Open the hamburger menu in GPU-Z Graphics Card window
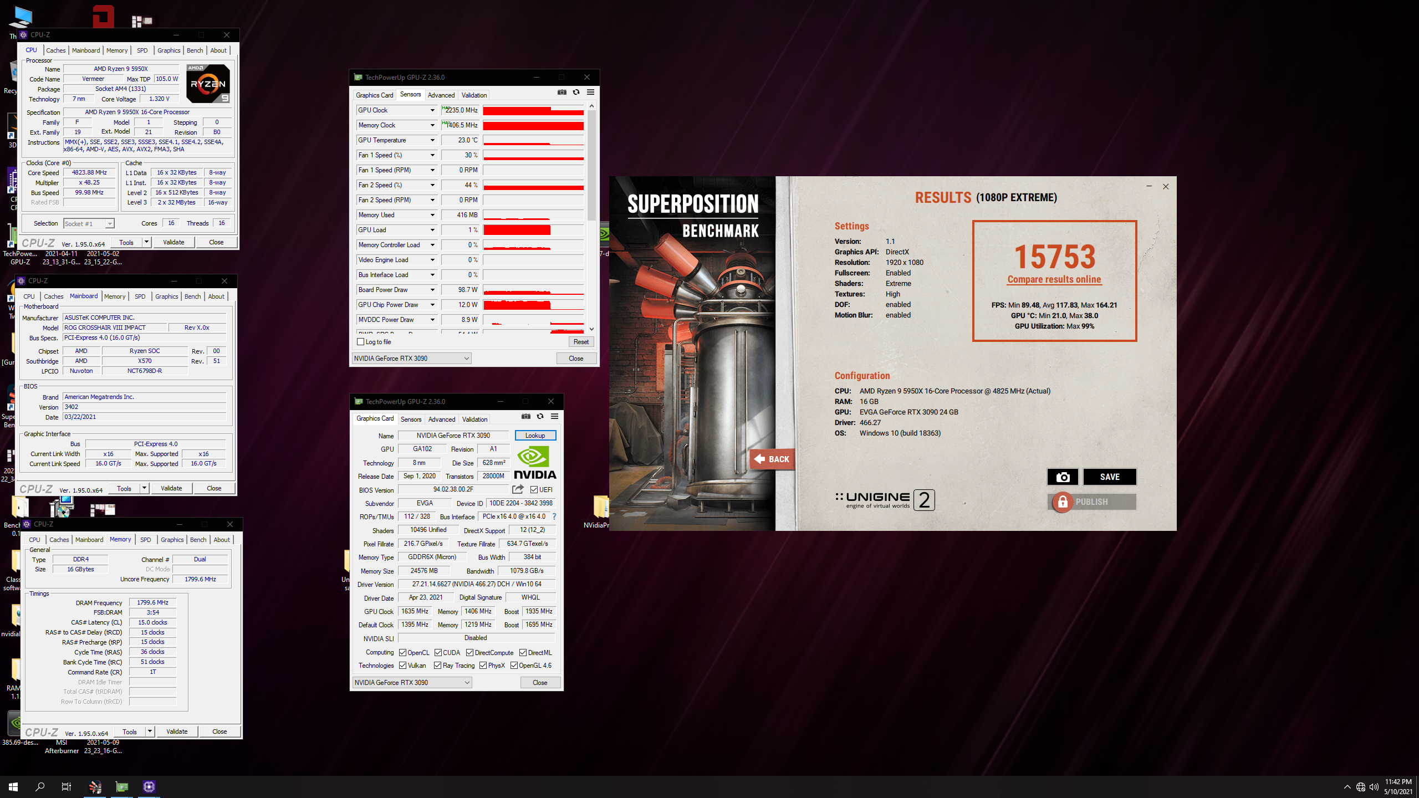This screenshot has height=798, width=1419. pyautogui.click(x=555, y=417)
